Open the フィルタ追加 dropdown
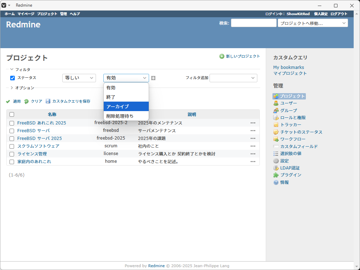 233,78
